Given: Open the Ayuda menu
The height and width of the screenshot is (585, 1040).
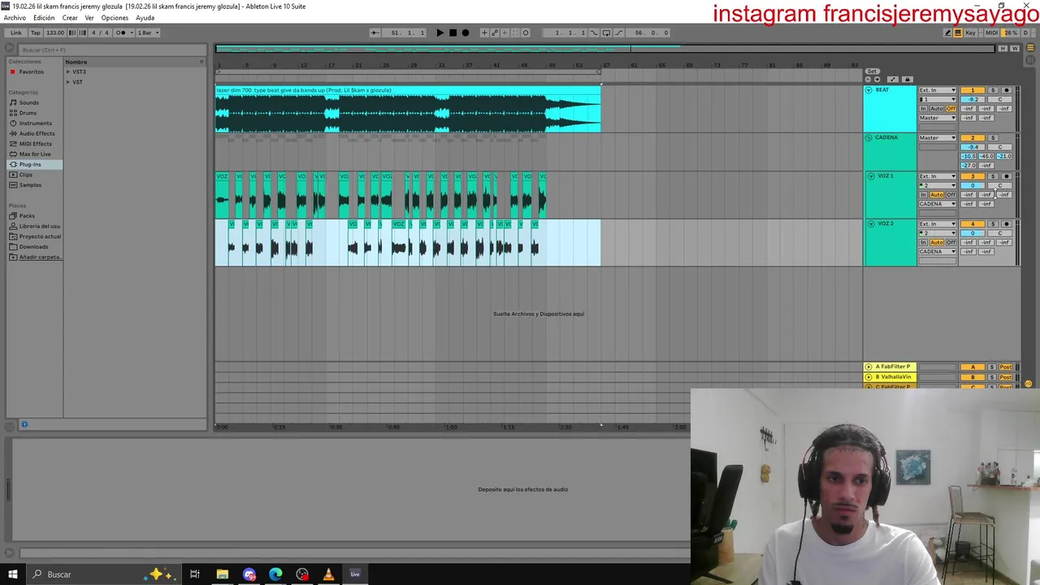Looking at the screenshot, I should 145,18.
